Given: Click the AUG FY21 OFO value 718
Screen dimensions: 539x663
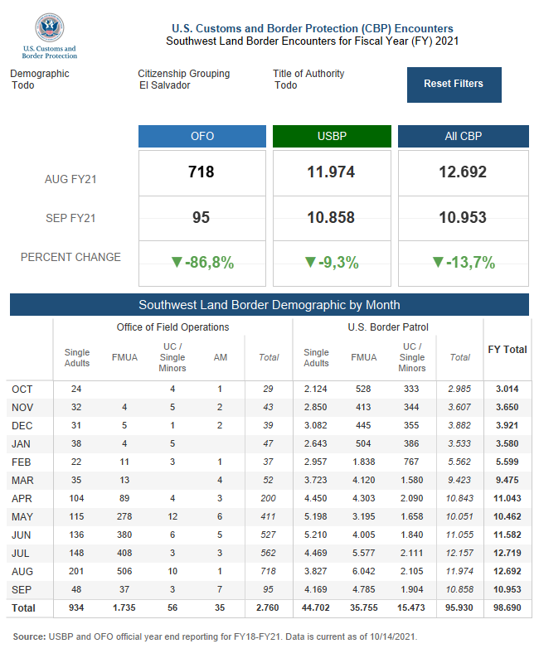Looking at the screenshot, I should [x=202, y=172].
